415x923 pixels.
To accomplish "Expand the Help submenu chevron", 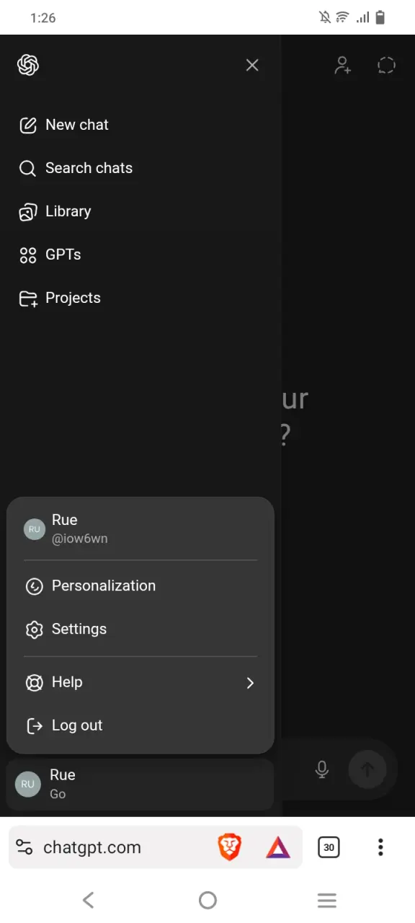I will point(250,683).
